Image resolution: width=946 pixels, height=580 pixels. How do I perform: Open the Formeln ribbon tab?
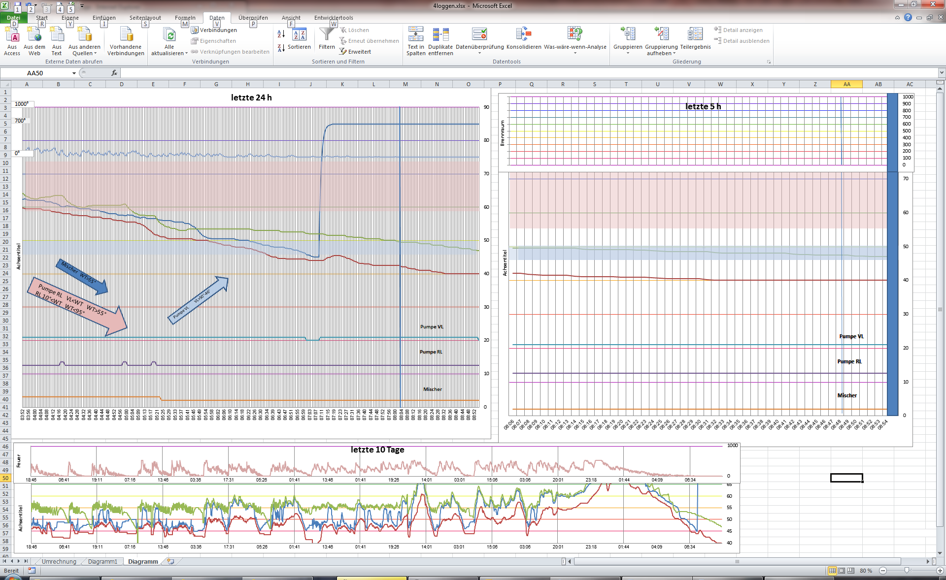point(185,18)
